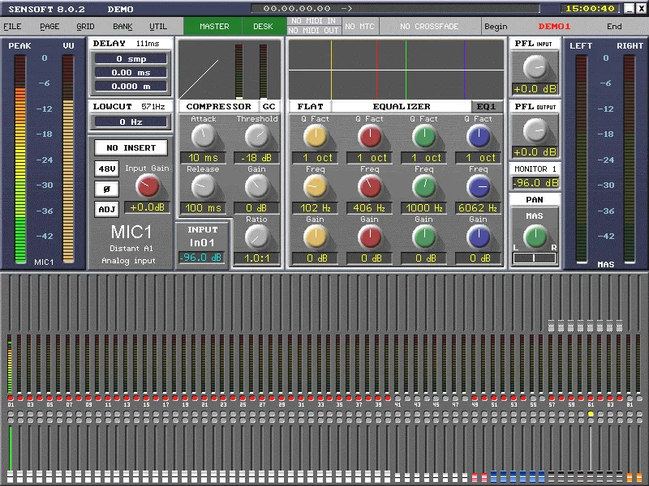This screenshot has width=649, height=486.
Task: Click the PFL INPUT knob
Action: pyautogui.click(x=535, y=68)
